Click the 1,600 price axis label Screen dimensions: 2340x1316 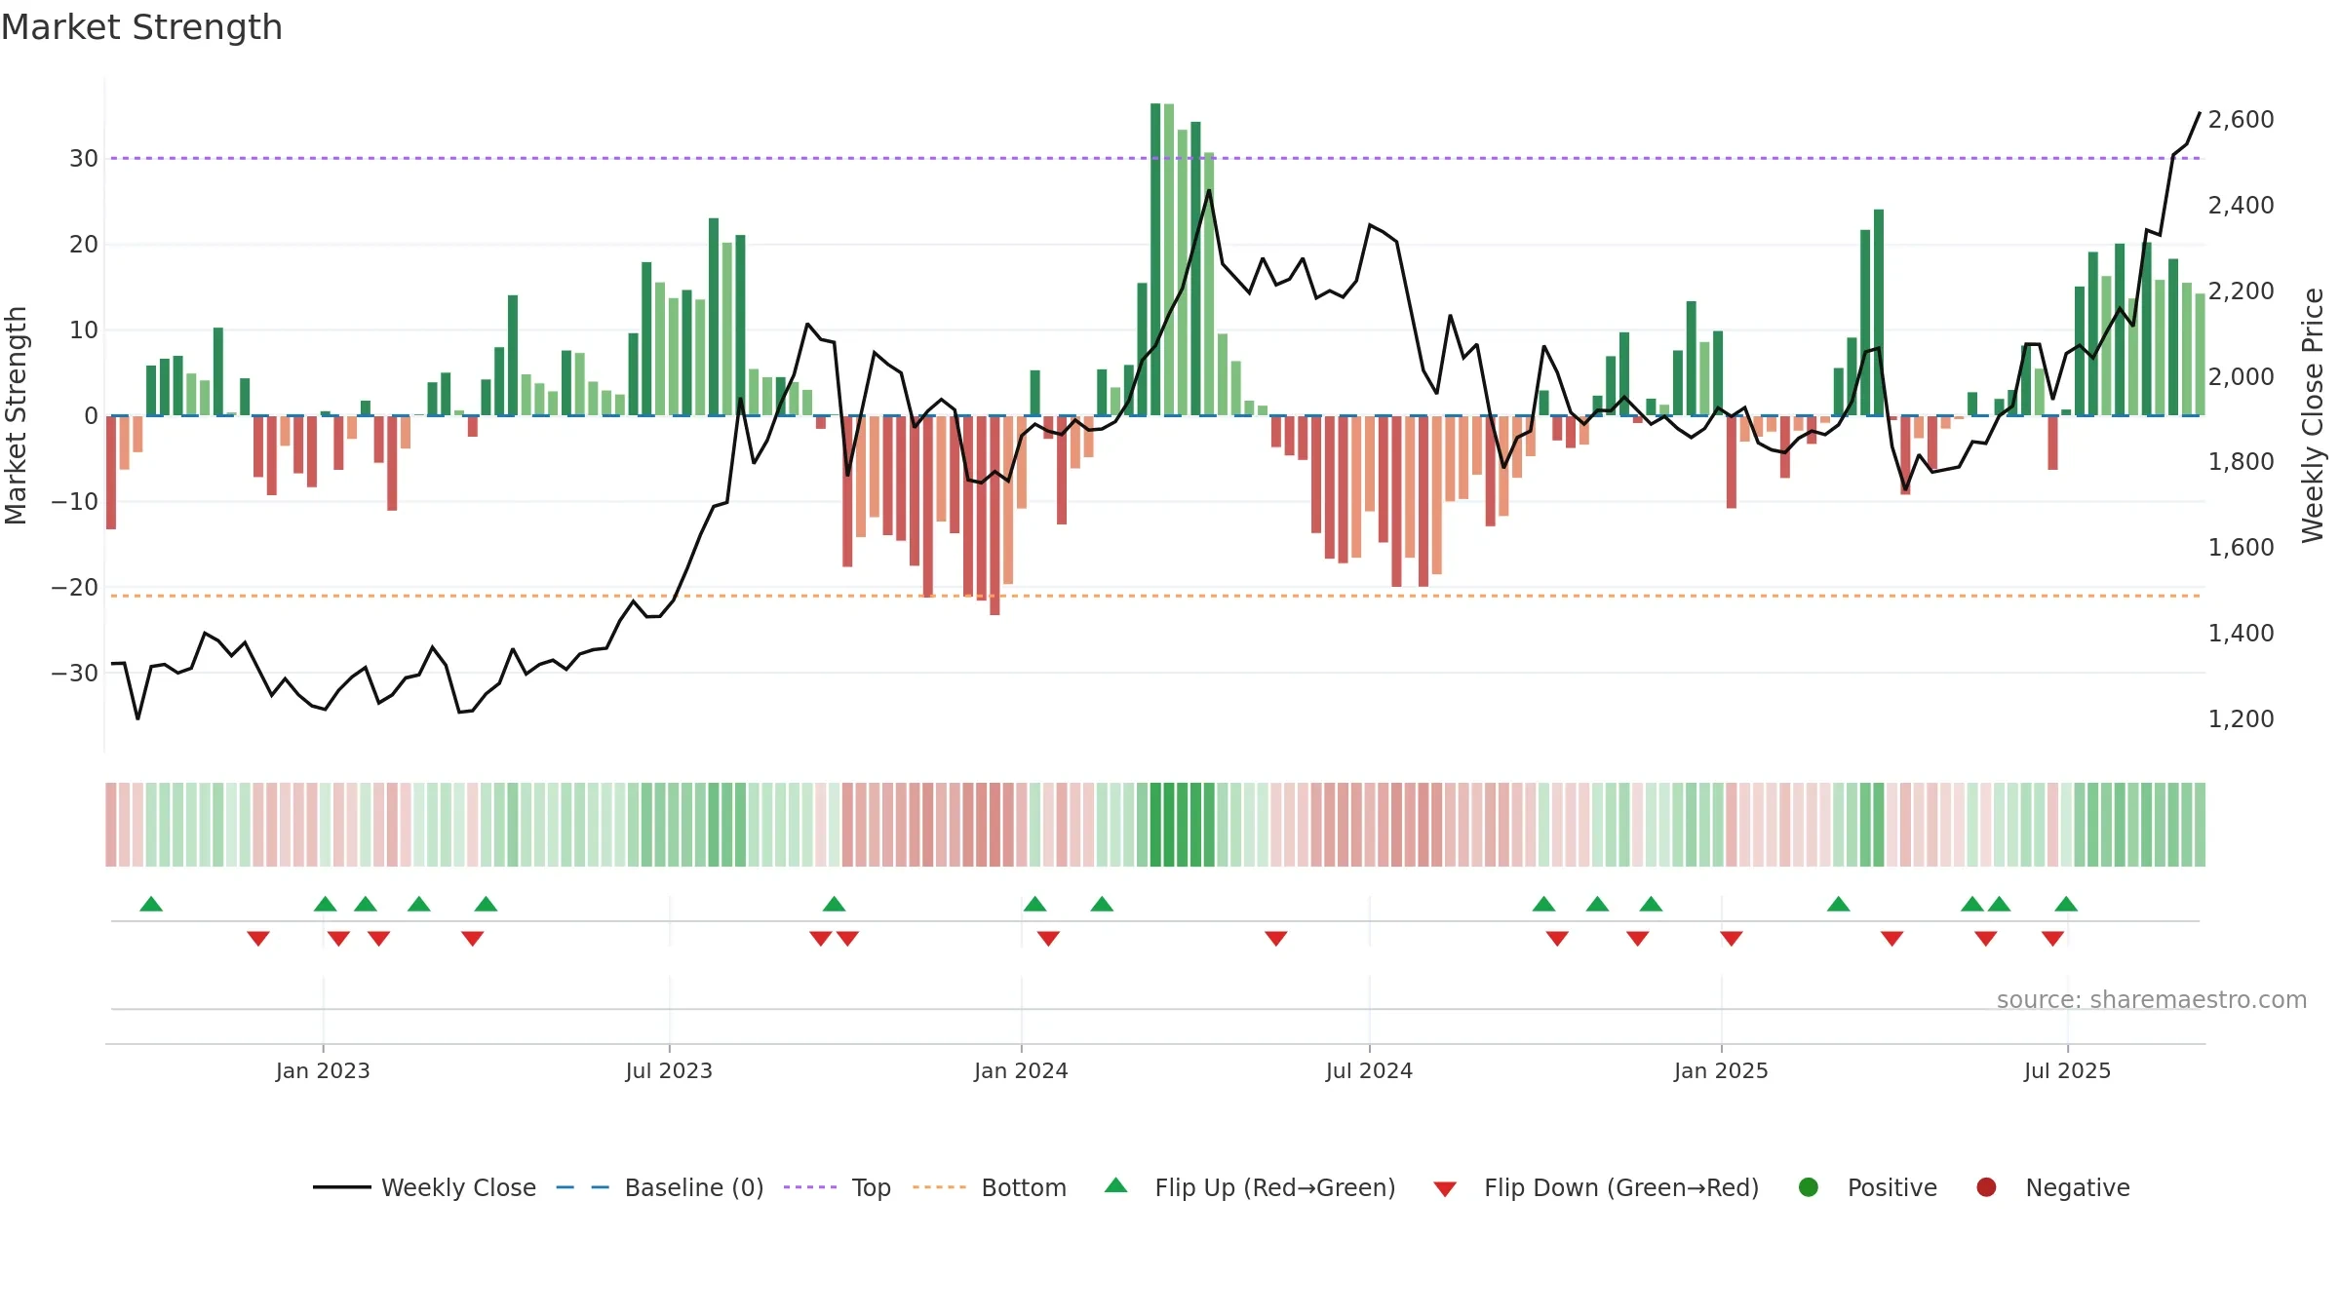click(2242, 548)
